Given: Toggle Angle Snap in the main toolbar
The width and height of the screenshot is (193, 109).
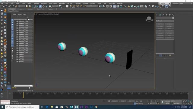Looking at the screenshot, I should click(x=74, y=6).
